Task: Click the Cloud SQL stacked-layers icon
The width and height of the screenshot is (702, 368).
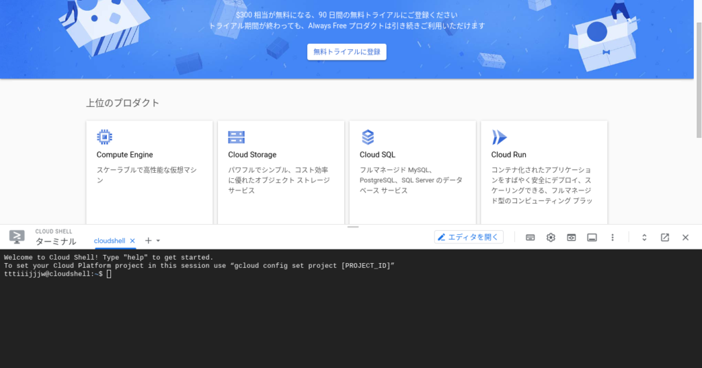Action: click(367, 137)
